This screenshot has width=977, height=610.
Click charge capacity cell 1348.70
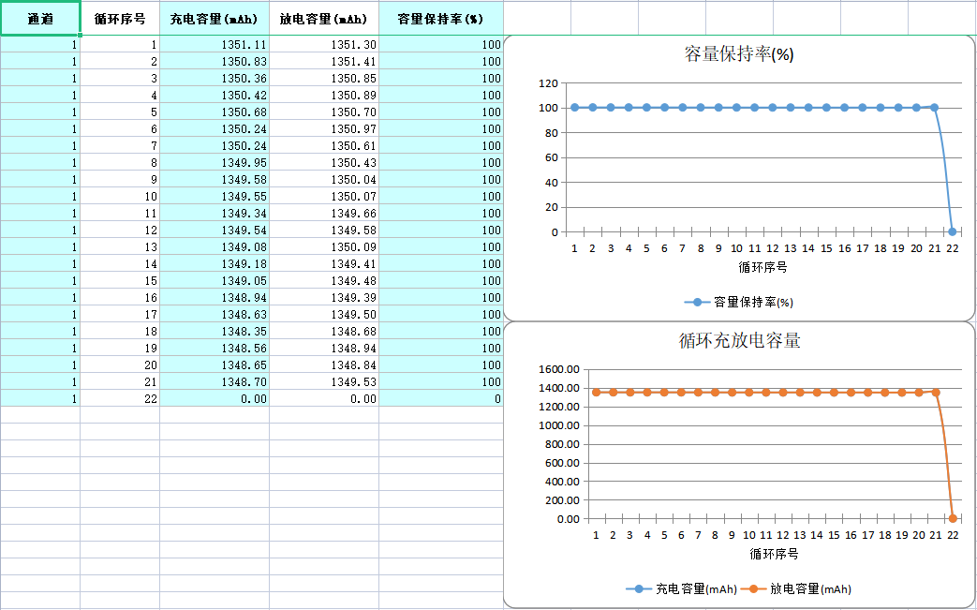(x=215, y=380)
